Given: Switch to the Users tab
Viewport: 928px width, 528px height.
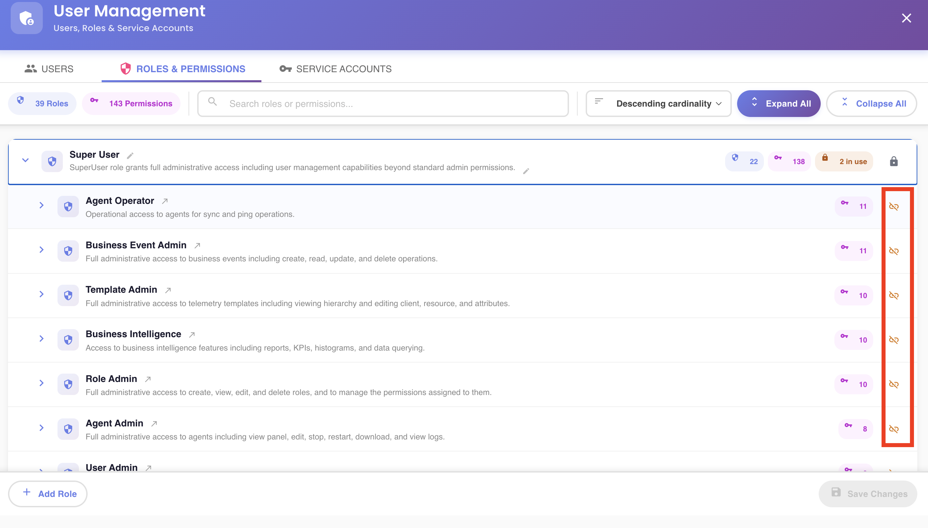Looking at the screenshot, I should [x=49, y=69].
